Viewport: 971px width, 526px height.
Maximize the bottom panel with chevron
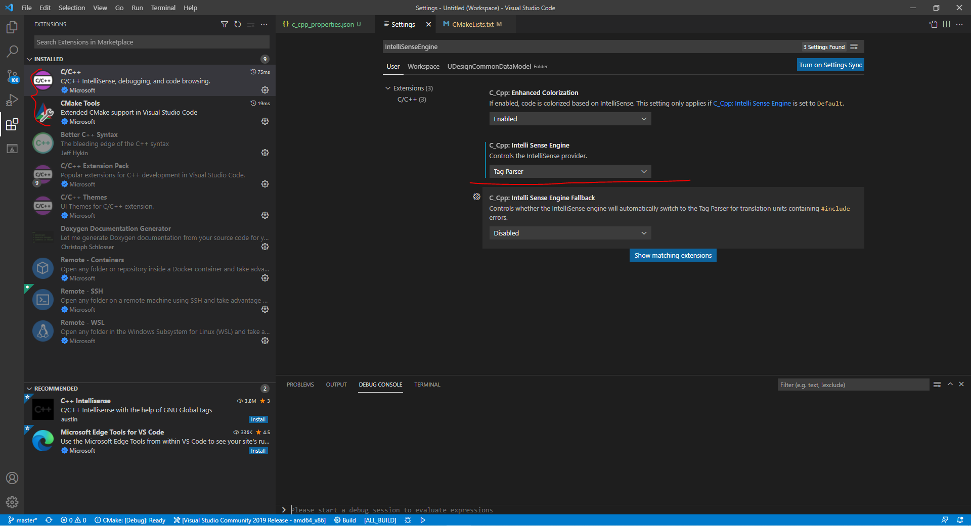coord(950,385)
